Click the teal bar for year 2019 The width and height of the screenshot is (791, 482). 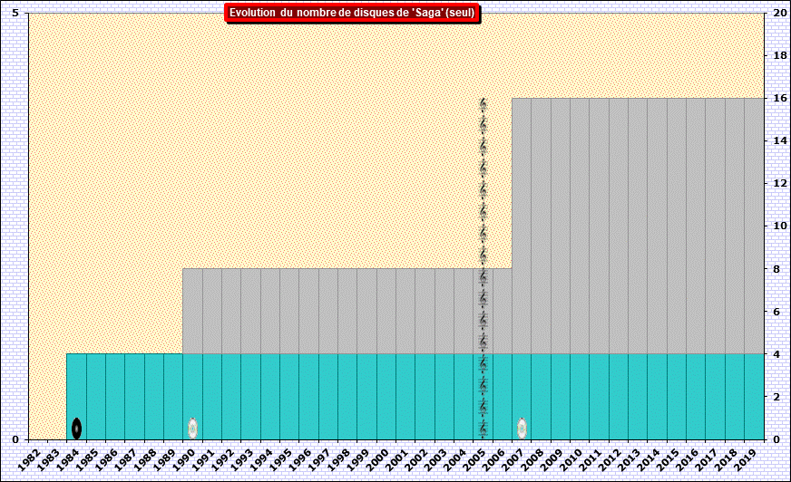point(753,396)
